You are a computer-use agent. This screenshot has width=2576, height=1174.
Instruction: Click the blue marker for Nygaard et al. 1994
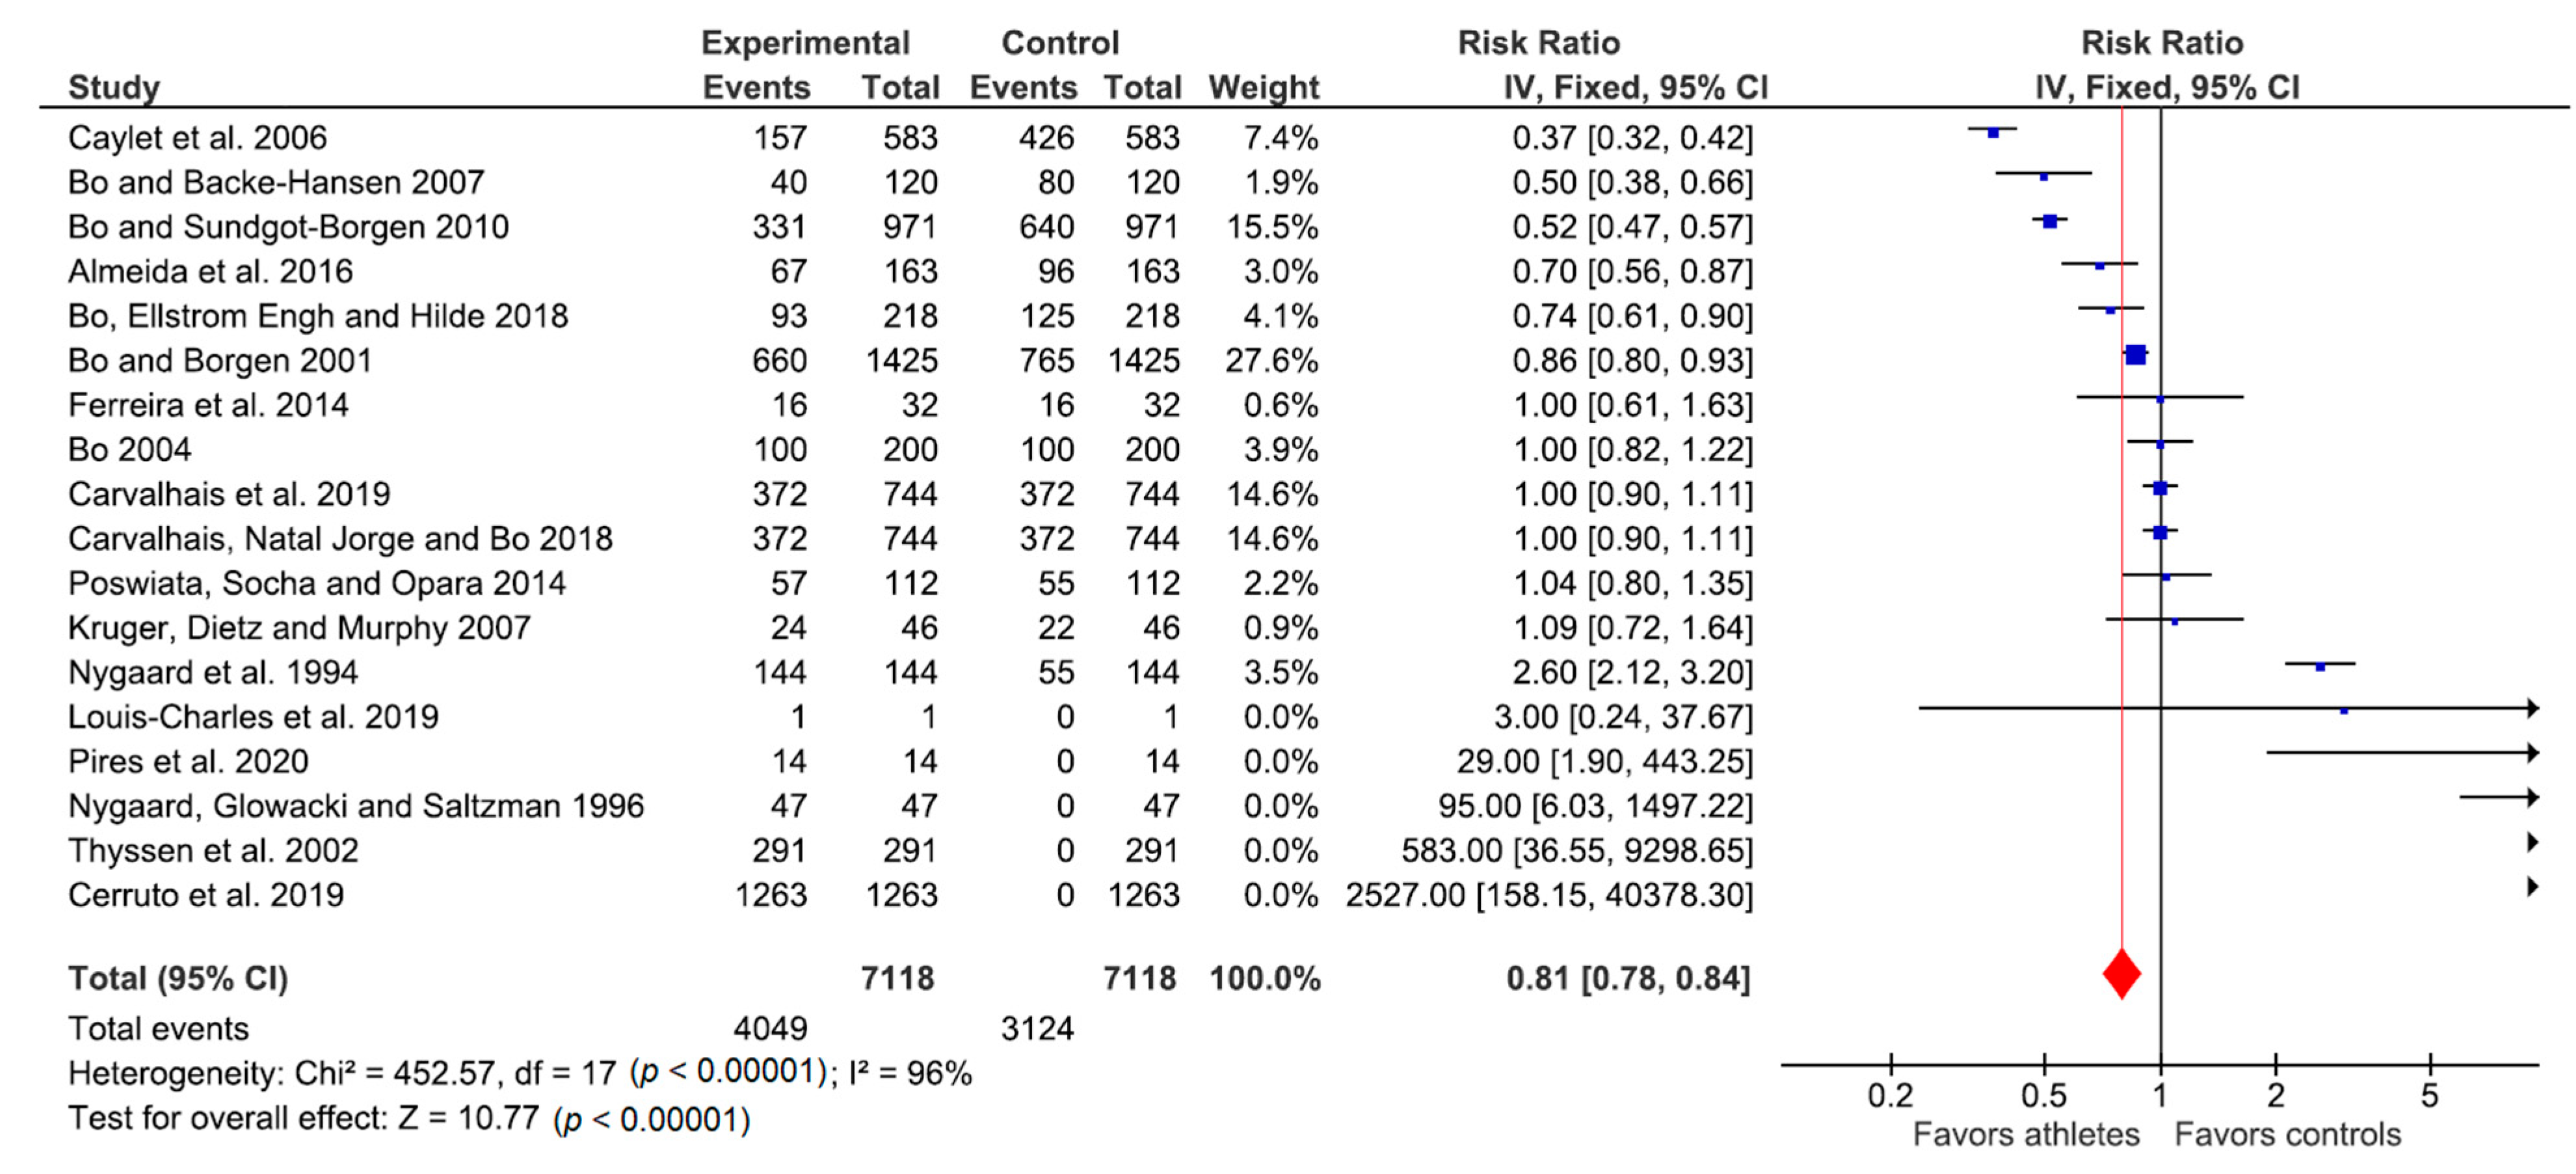[2320, 666]
